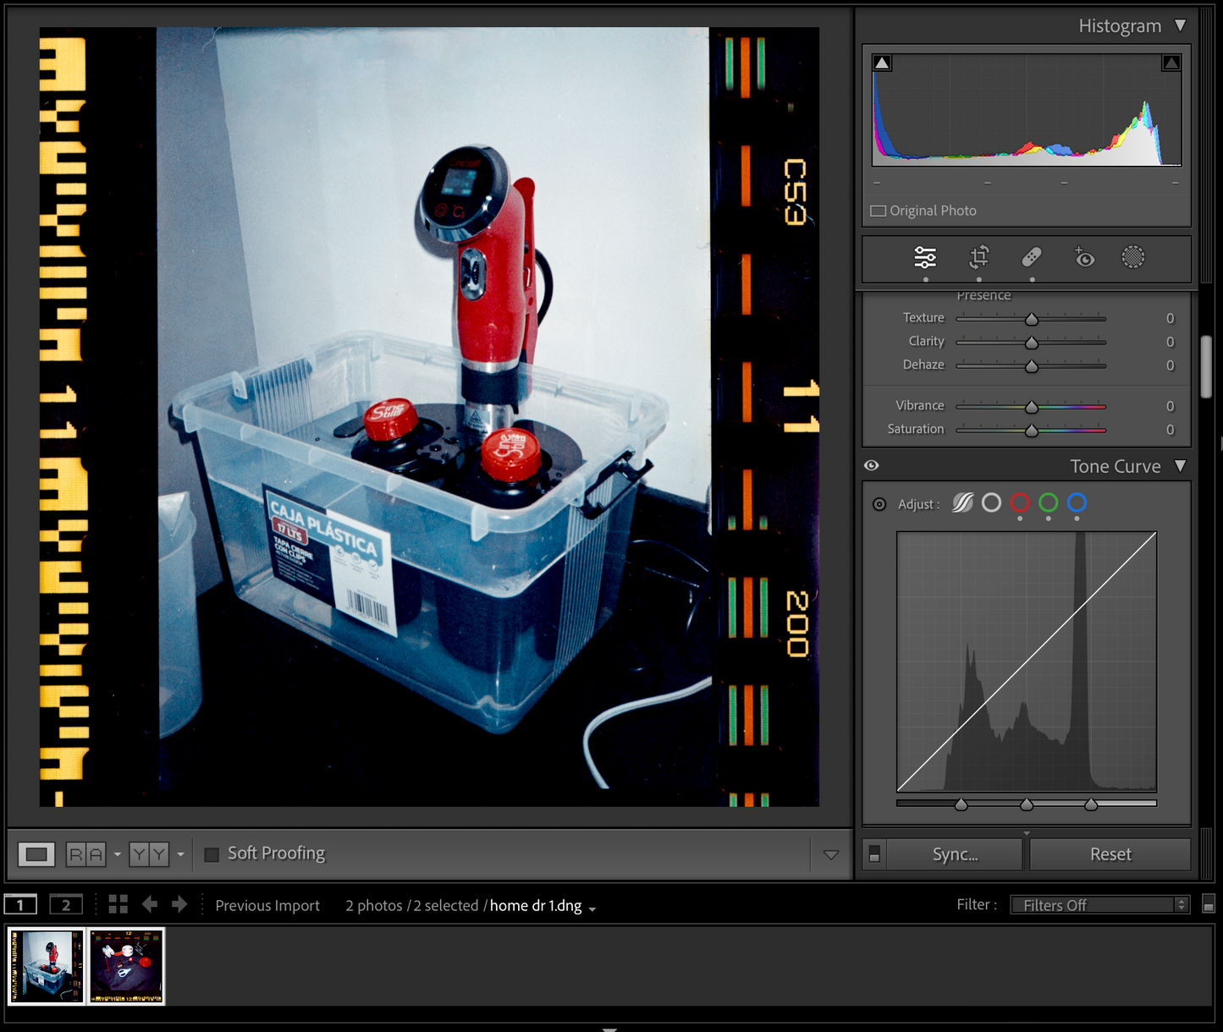Viewport: 1223px width, 1032px height.
Task: Collapse the Tone Curve panel
Action: coord(1180,466)
